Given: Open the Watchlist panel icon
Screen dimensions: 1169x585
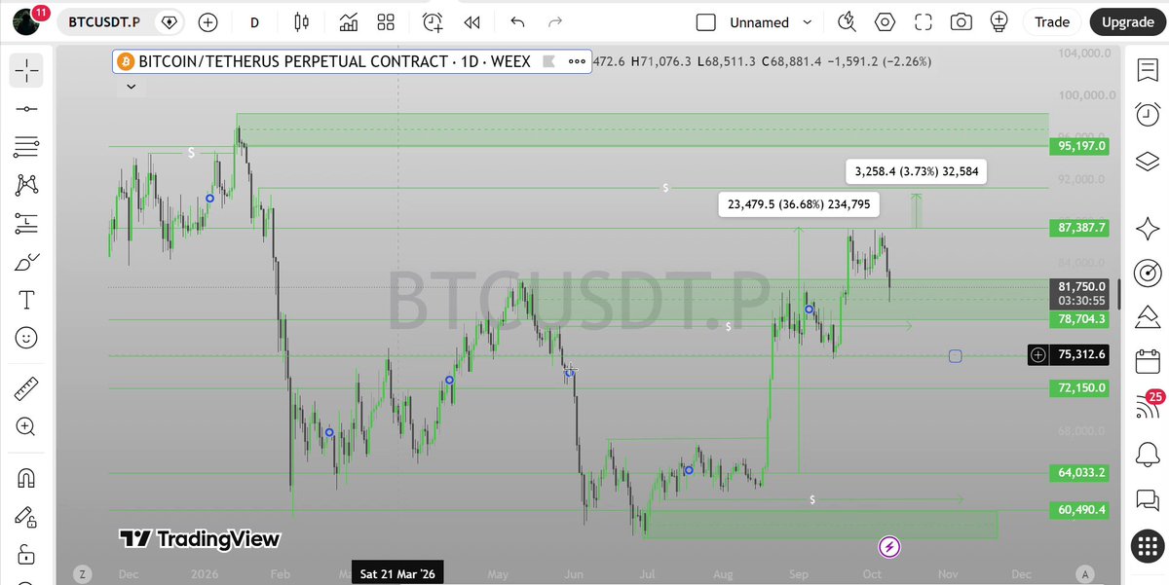Looking at the screenshot, I should click(x=1148, y=69).
